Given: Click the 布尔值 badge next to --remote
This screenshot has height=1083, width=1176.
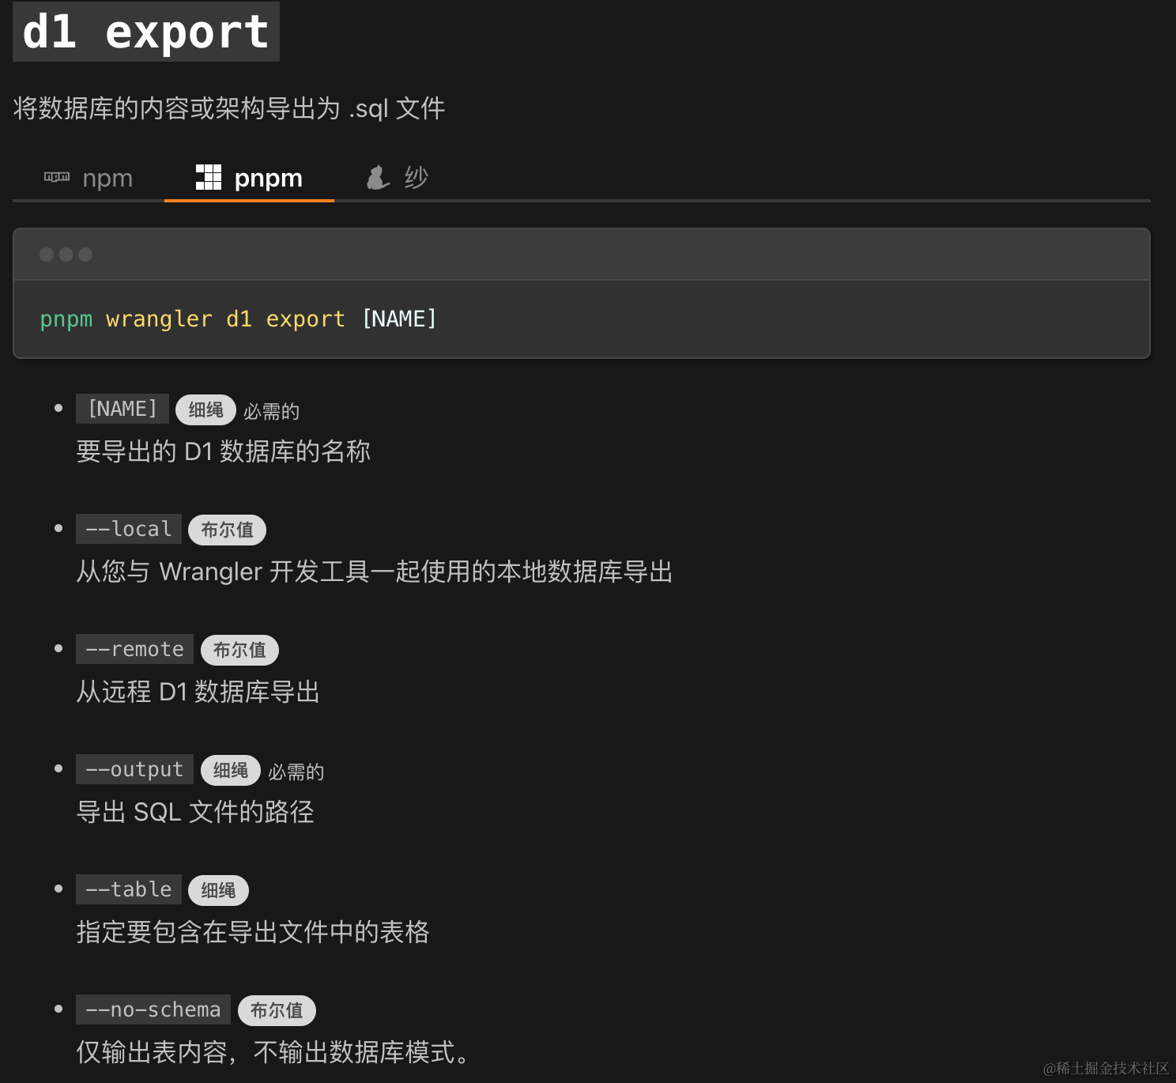Looking at the screenshot, I should (239, 650).
